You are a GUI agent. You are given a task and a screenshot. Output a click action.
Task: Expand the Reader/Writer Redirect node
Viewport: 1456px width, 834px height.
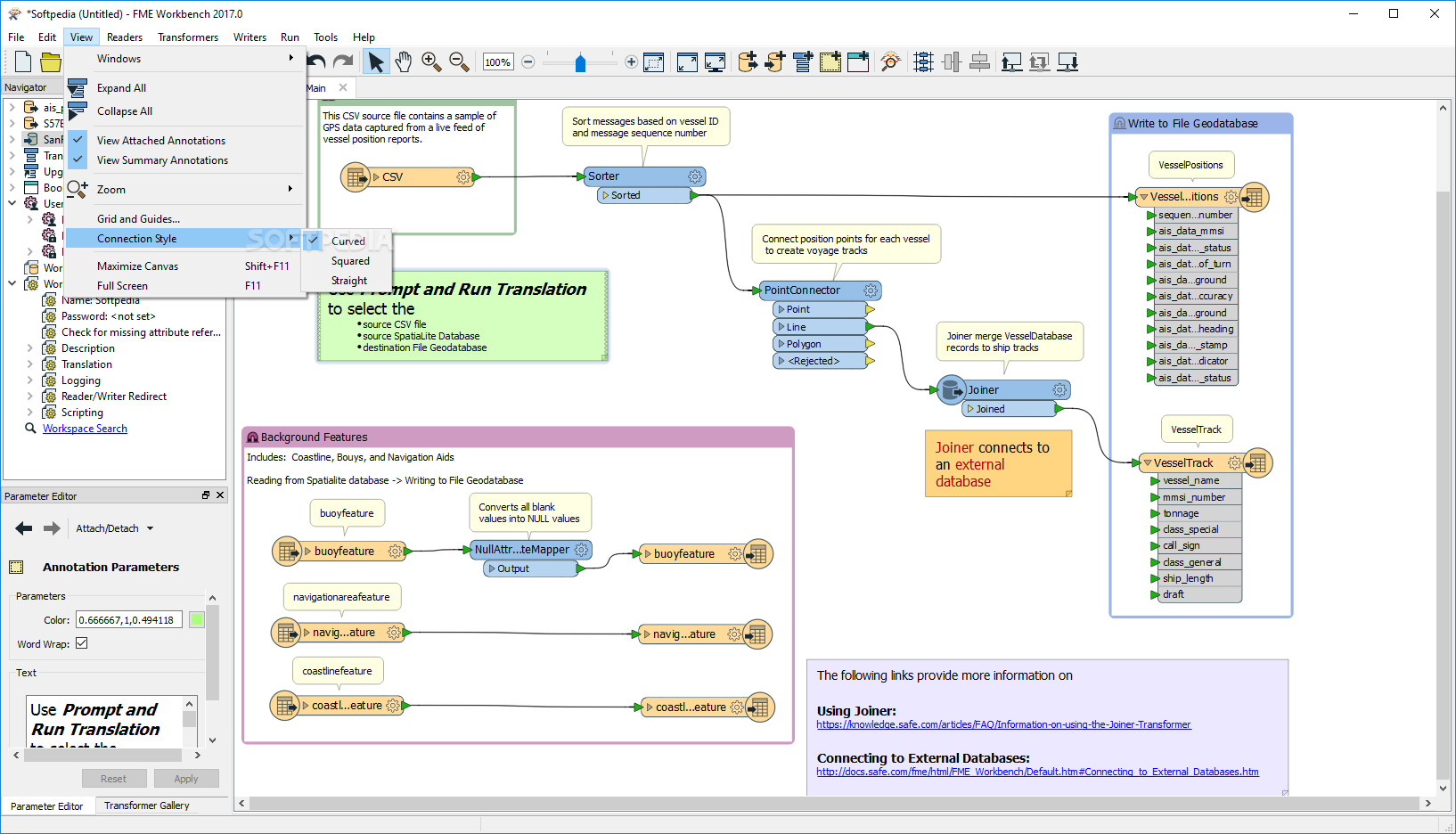(29, 397)
